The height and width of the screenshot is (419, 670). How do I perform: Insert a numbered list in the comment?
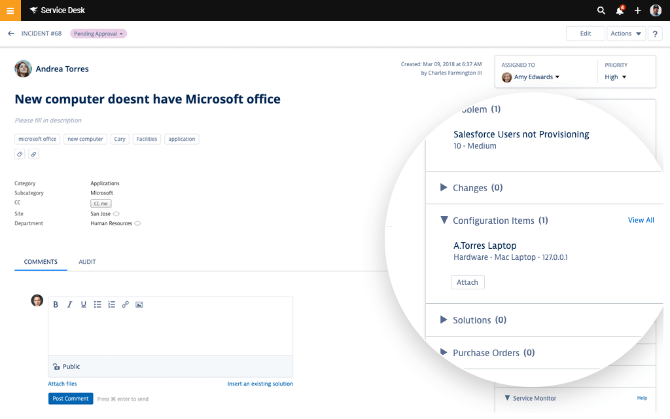pos(111,304)
